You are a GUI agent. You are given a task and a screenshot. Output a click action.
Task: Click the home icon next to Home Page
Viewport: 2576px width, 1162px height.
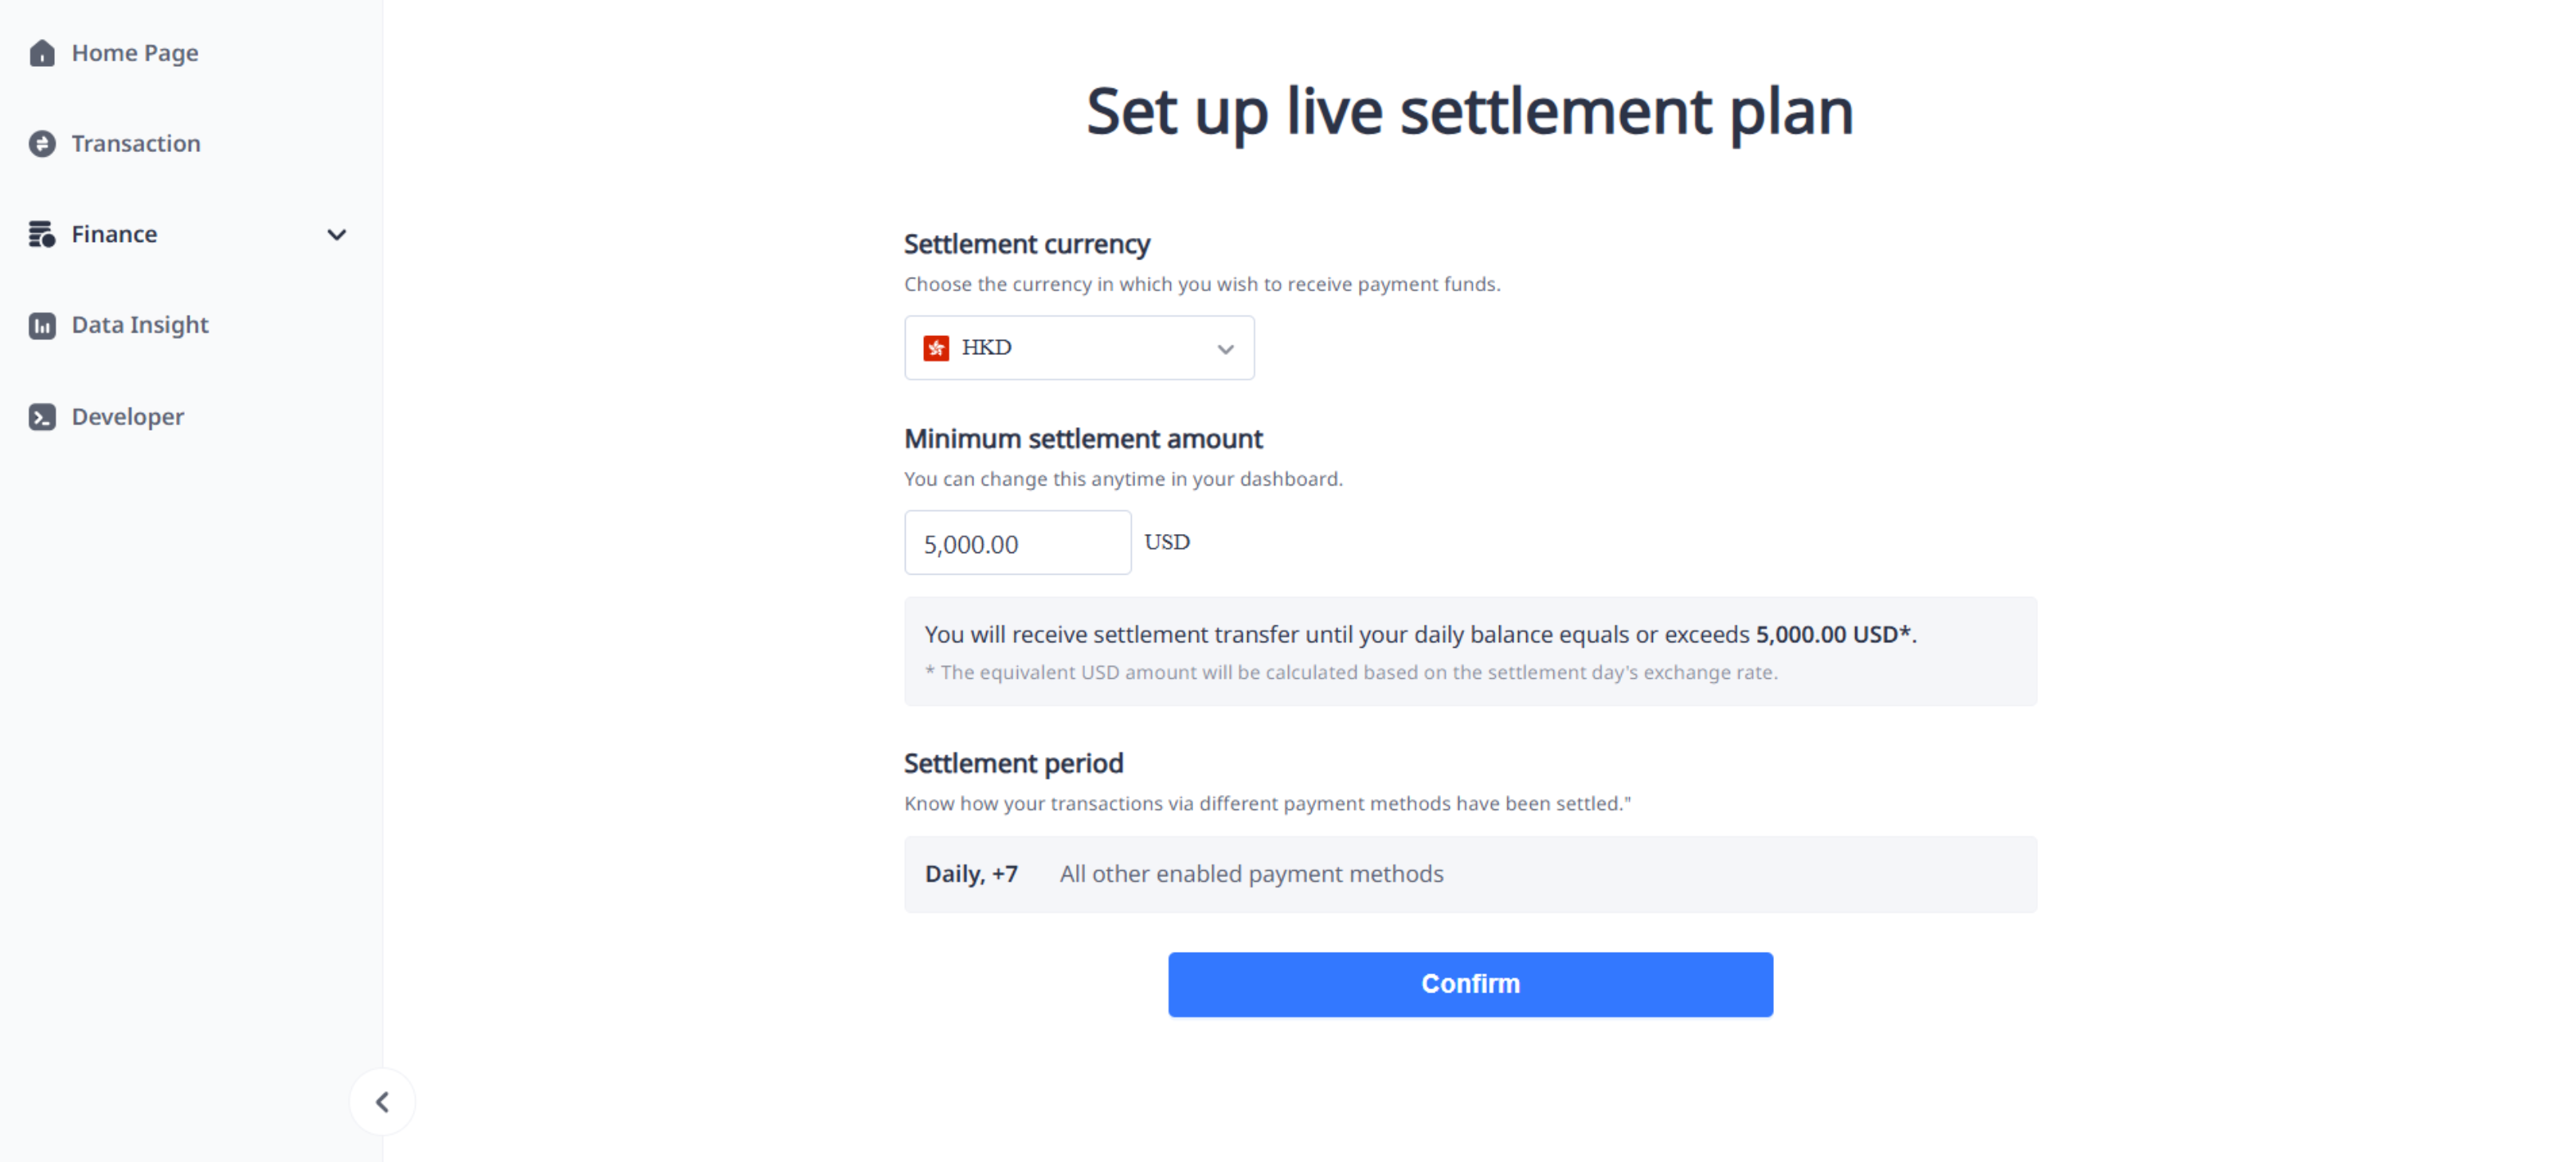point(42,52)
